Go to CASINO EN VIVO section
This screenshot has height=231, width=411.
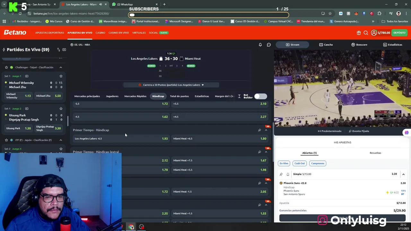click(118, 33)
